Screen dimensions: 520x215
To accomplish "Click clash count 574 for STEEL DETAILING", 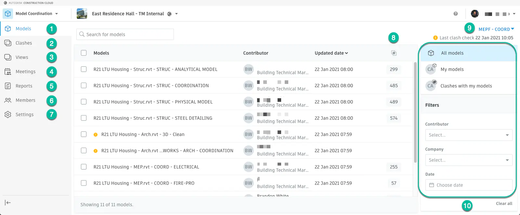I will (x=394, y=118).
